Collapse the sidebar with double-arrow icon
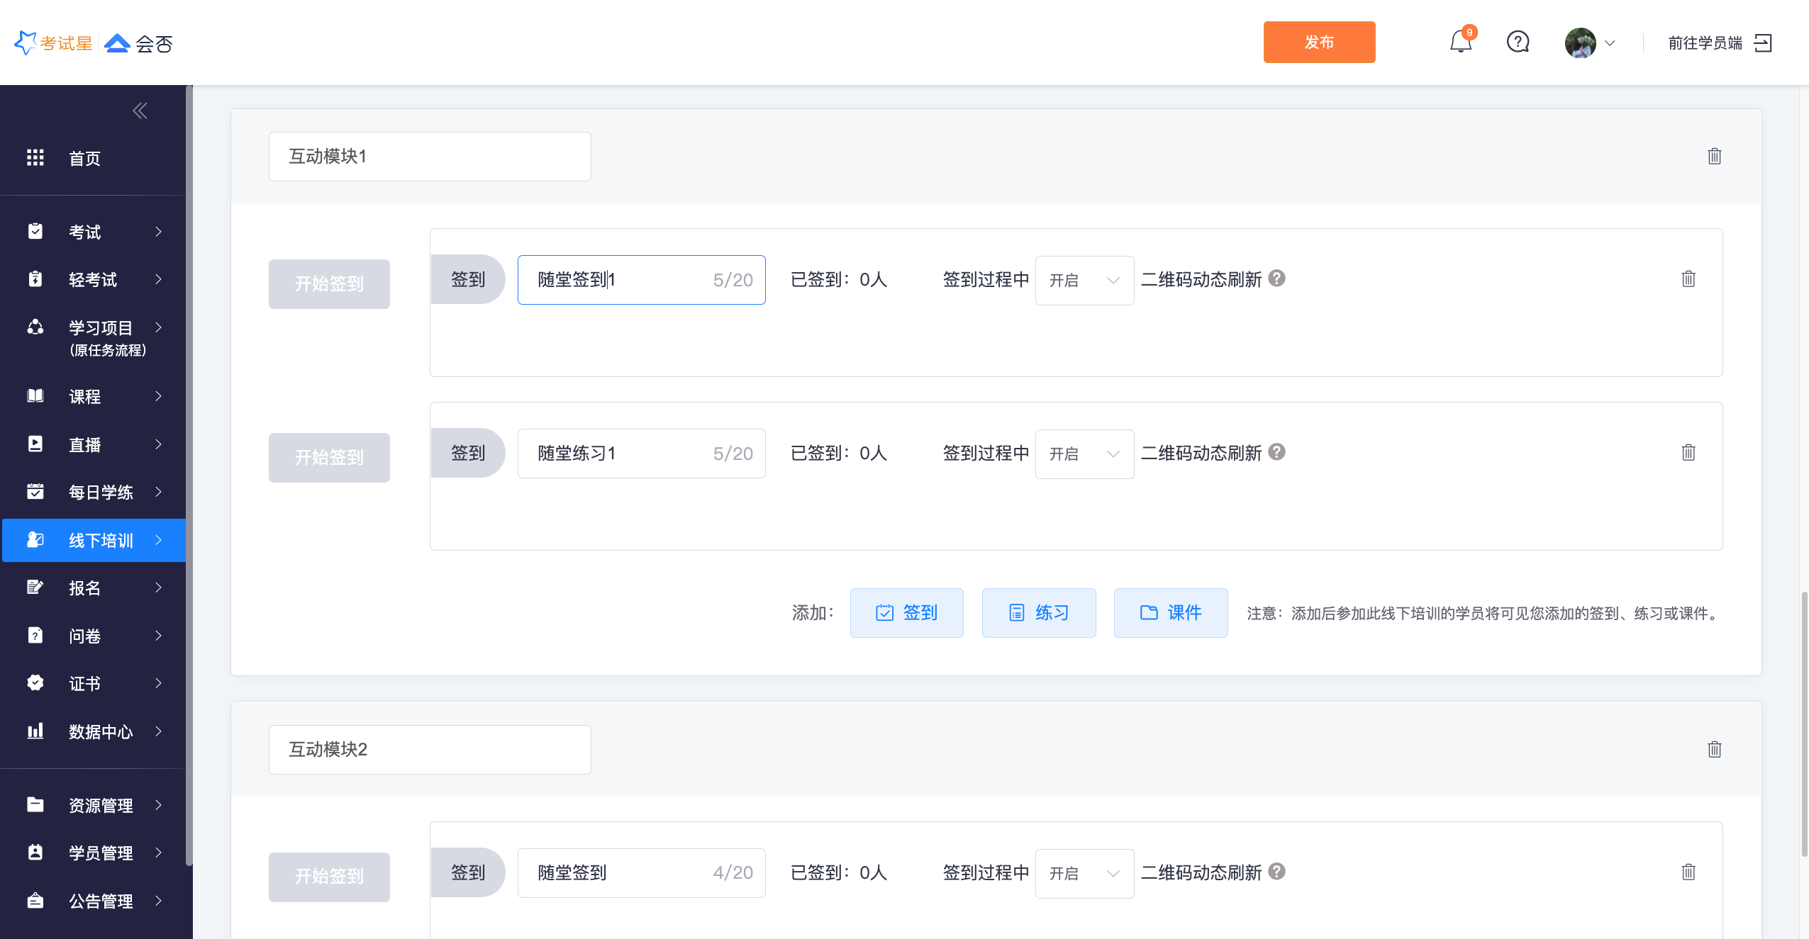Viewport: 1809px width, 939px height. [140, 111]
